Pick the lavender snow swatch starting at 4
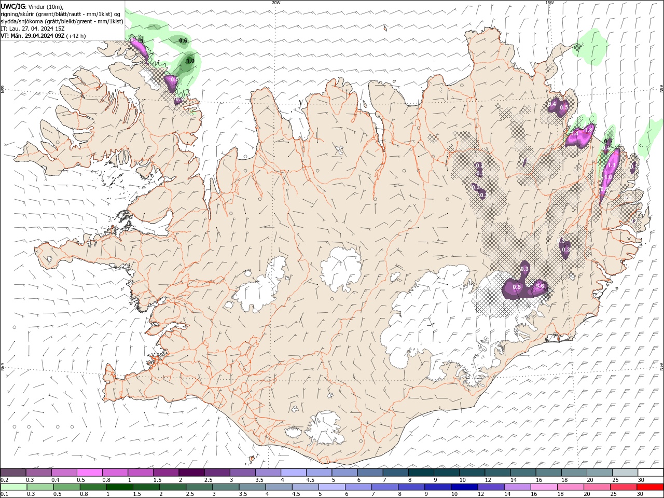 [293, 473]
